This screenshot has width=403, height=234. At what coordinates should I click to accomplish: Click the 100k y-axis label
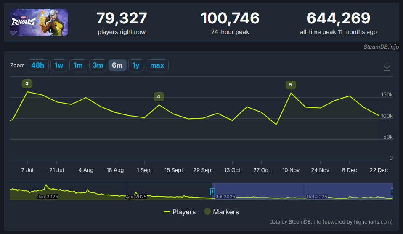click(x=387, y=116)
